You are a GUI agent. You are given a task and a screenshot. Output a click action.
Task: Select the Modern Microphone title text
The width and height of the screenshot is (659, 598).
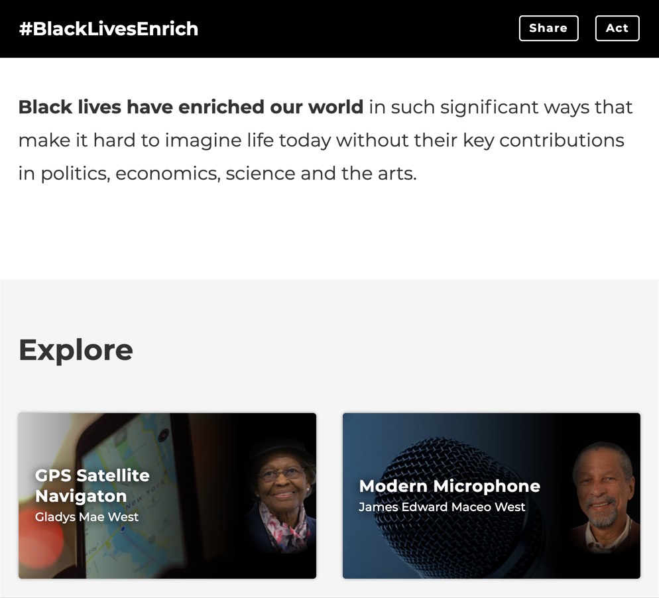[x=449, y=486]
